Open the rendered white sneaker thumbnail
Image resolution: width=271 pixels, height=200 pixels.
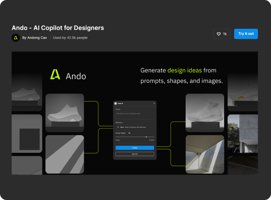pos(205,113)
